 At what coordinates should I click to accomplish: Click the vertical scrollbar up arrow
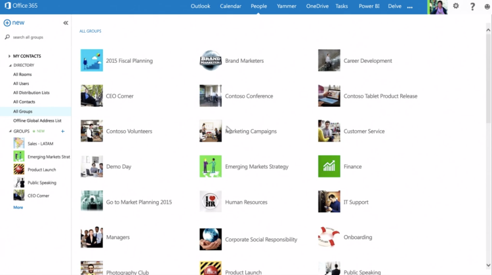[488, 30]
